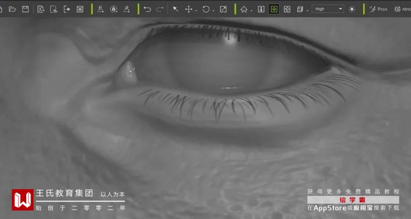Click the document export icon beside import
Screen dimensions: 411x219
pos(54,9)
